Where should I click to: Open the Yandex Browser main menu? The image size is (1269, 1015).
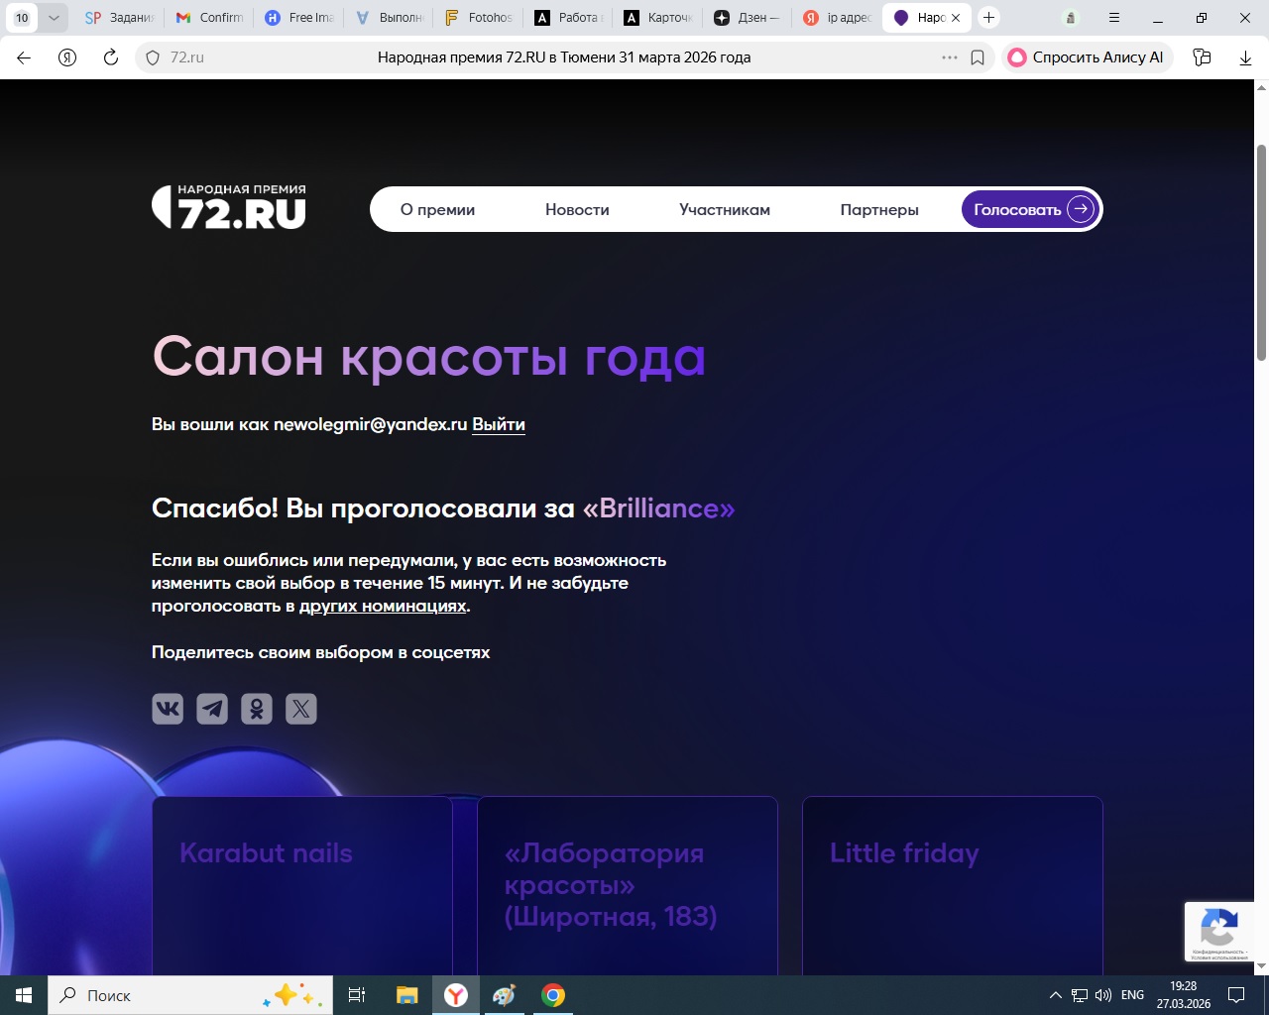pos(1114,18)
